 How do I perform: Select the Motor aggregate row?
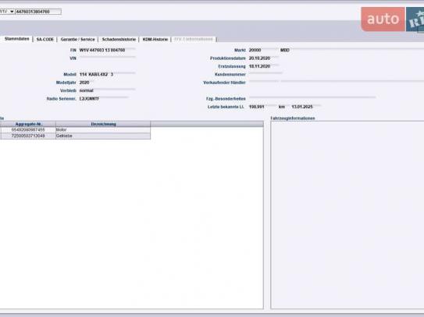click(x=75, y=130)
